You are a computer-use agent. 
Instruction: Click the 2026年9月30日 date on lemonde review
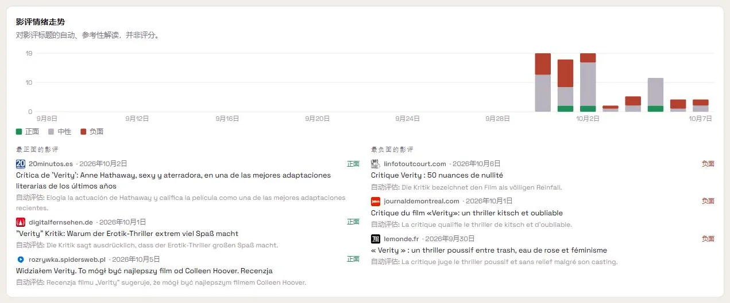[450, 239]
